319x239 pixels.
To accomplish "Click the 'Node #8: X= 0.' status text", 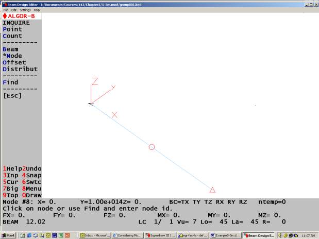I will pos(29,202).
